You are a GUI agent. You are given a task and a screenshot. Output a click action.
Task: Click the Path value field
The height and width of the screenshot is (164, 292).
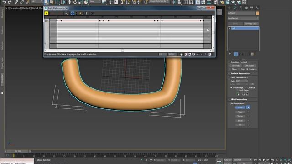click(241, 81)
